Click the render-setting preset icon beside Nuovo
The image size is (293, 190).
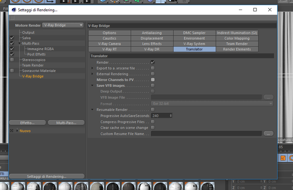point(12,131)
